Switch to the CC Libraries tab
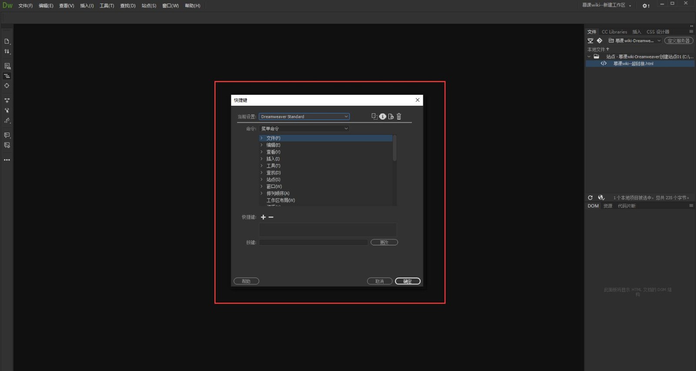Image resolution: width=696 pixels, height=371 pixels. [614, 32]
